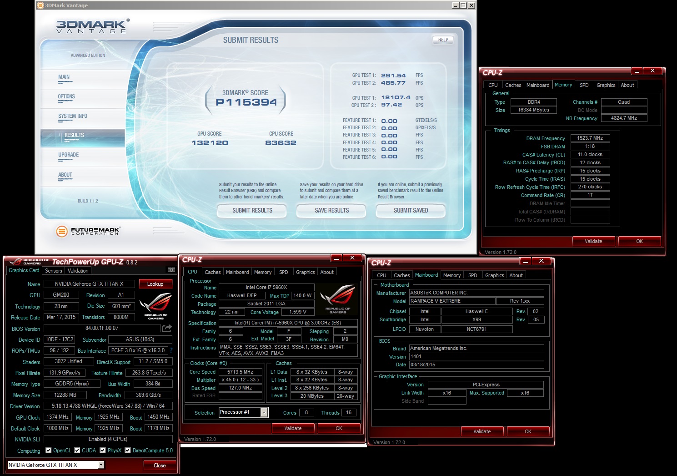The image size is (677, 476).
Task: Click the CPU name Intel Core i7 5960X
Action: [x=266, y=287]
